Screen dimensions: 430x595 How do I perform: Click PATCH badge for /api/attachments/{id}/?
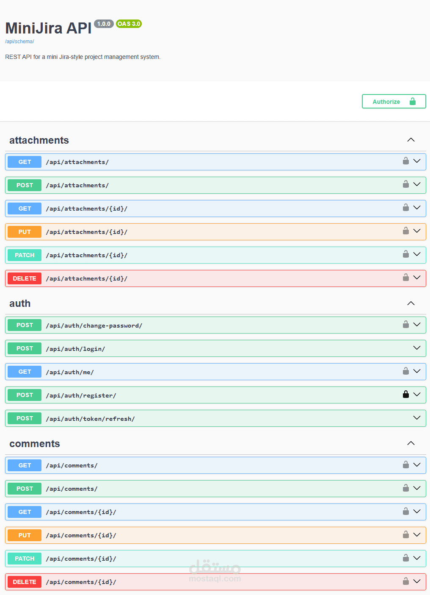[25, 255]
